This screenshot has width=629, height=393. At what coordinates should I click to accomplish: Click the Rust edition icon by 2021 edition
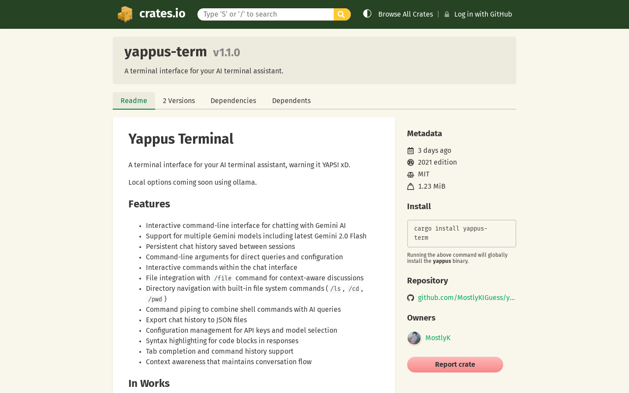(411, 162)
